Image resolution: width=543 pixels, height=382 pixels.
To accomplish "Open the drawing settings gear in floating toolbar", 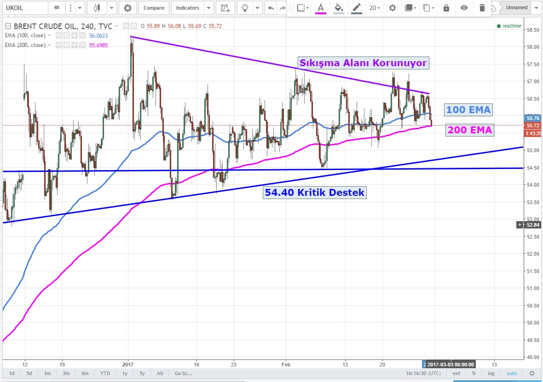I will [392, 8].
